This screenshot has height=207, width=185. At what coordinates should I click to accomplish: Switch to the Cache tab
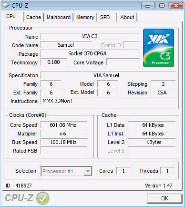[x=33, y=17]
